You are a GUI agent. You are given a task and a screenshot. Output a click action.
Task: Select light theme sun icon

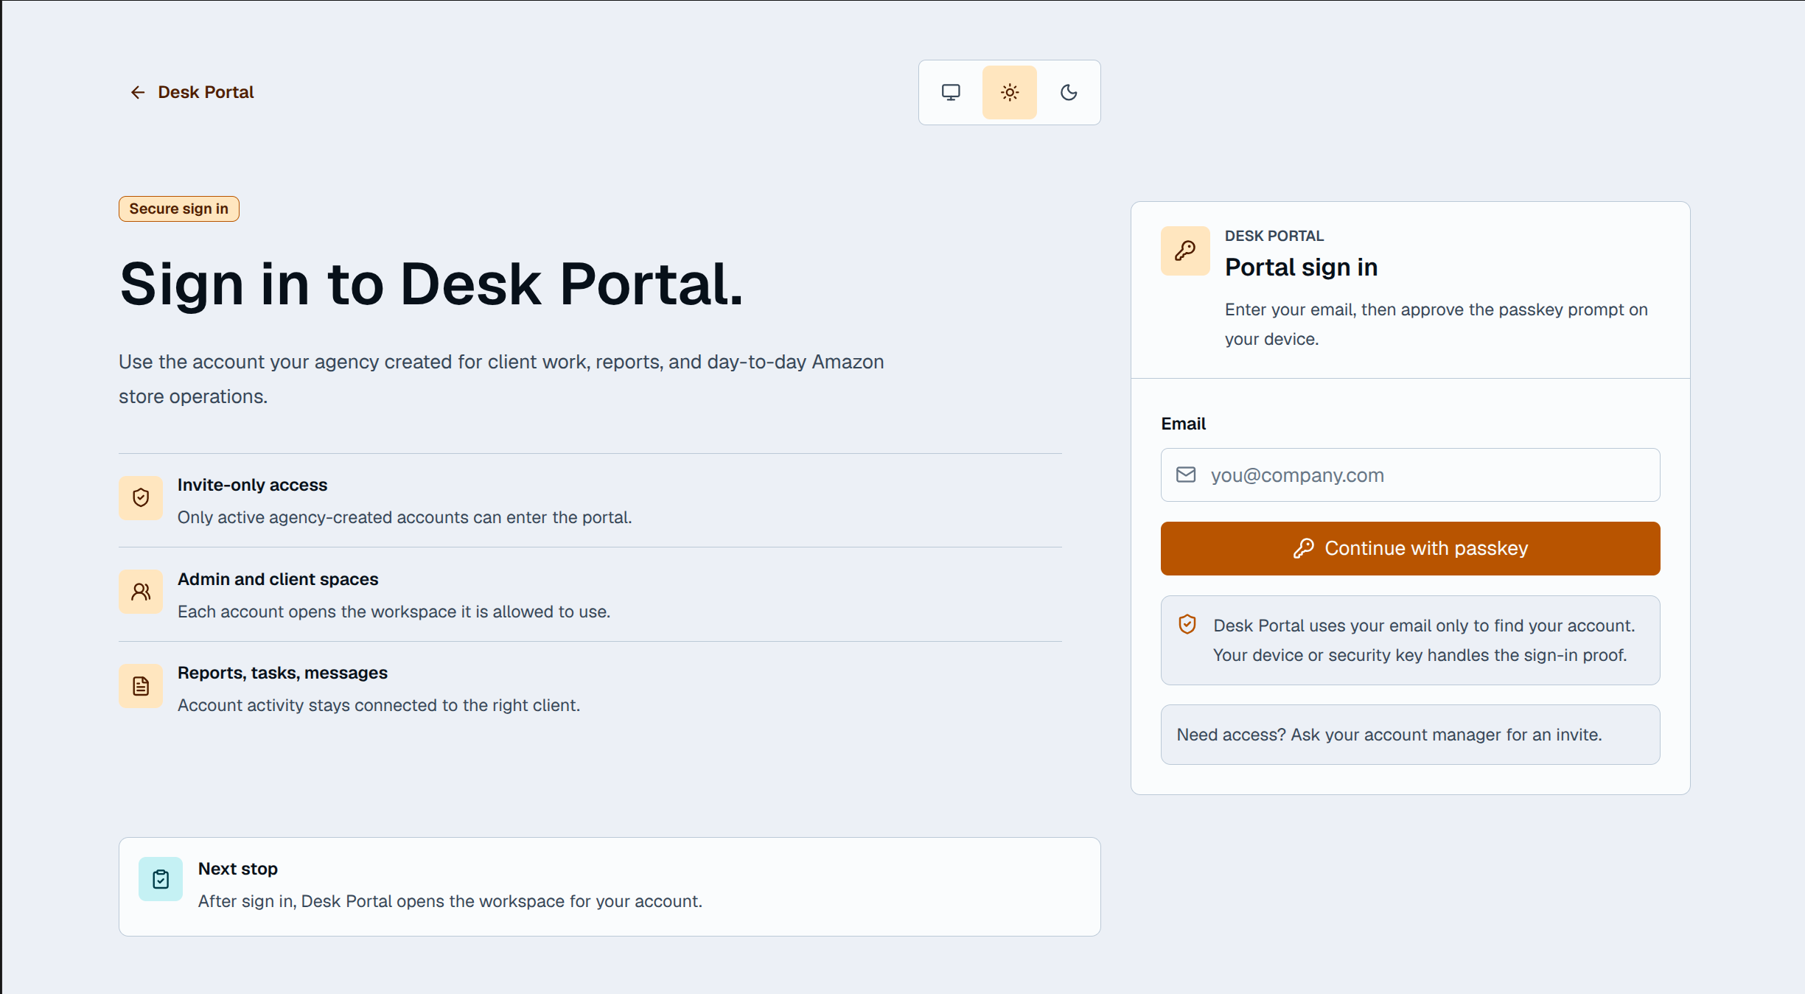[1010, 92]
